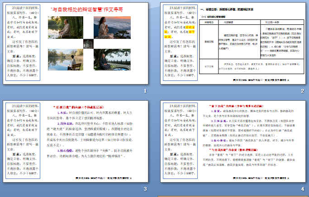Click the slide number 2 label
Image resolution: width=309 pixels, height=197 pixels.
click(302, 91)
